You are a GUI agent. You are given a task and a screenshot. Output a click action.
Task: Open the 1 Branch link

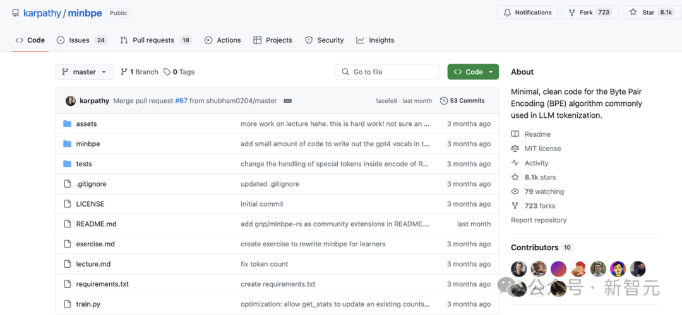click(x=140, y=72)
